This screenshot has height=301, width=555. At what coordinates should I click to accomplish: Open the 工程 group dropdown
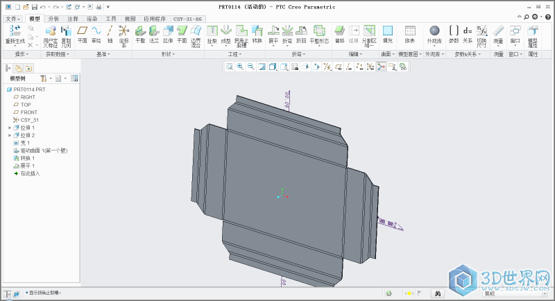[234, 54]
